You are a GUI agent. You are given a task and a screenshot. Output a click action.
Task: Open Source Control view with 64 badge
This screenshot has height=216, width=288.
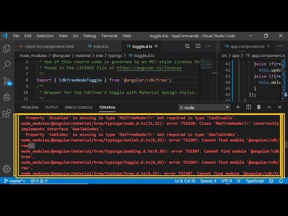[7, 81]
